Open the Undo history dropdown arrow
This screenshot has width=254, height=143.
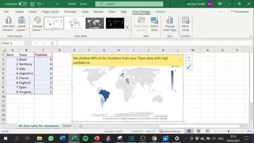click(43, 4)
